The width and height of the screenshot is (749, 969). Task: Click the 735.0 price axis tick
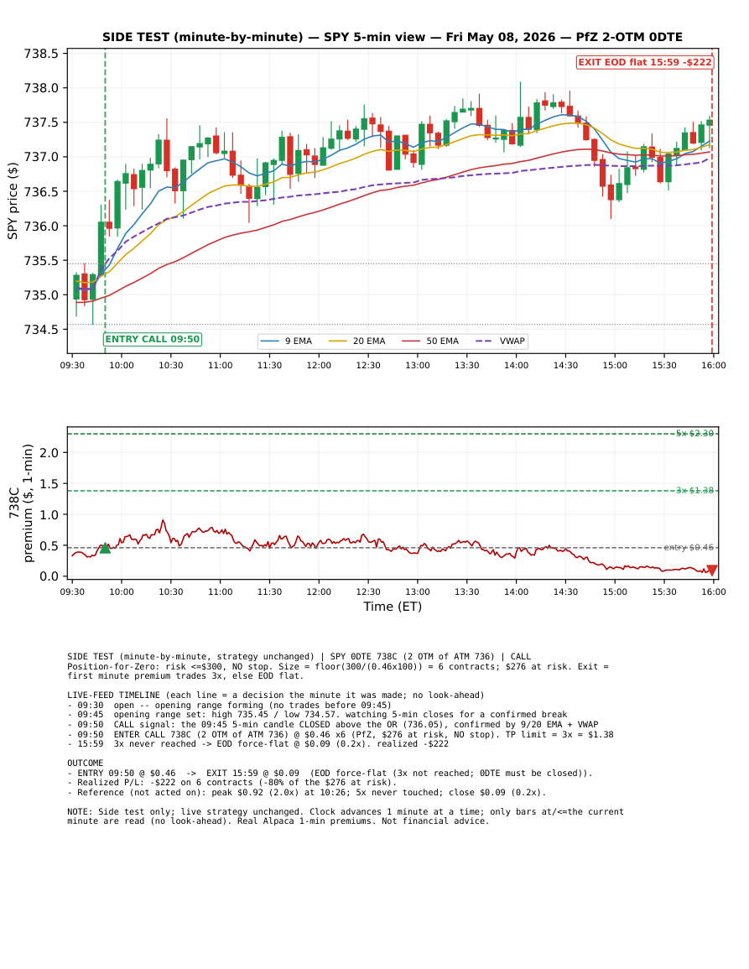(41, 295)
